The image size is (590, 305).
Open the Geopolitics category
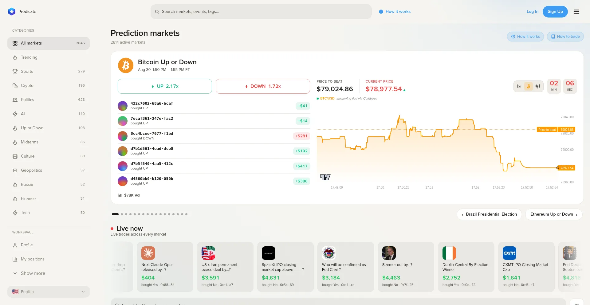tap(49, 170)
